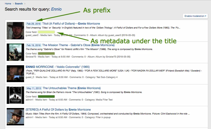Click the light green color field swatch
This screenshot has height=129, width=211.
pos(46,32)
